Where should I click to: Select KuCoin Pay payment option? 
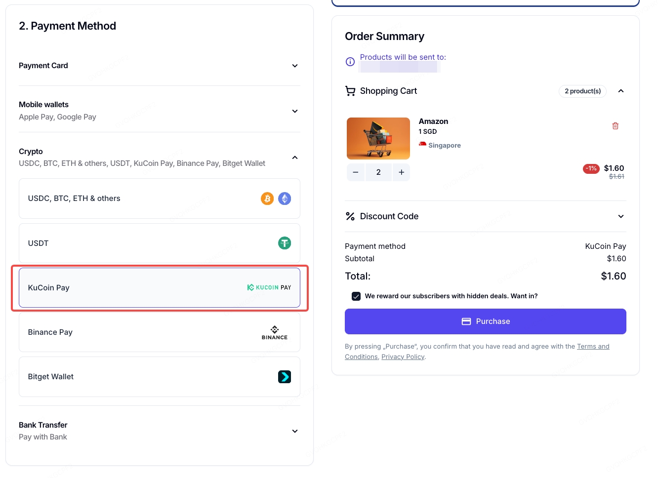(159, 288)
